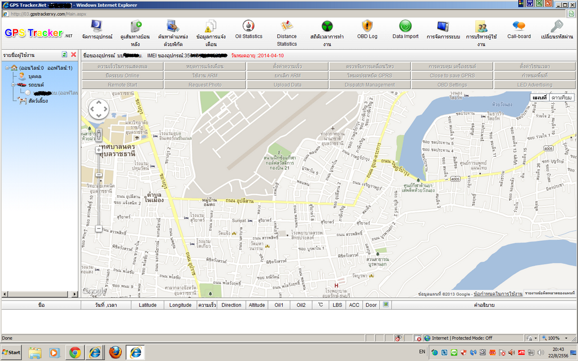Click the LED Advertising button
The image size is (578, 361).
click(x=535, y=85)
